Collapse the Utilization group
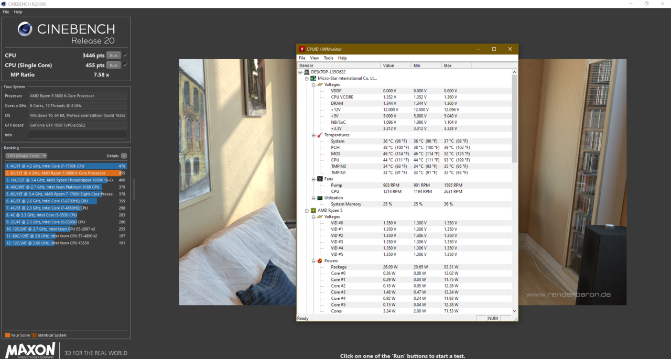Image resolution: width=671 pixels, height=359 pixels. (313, 198)
